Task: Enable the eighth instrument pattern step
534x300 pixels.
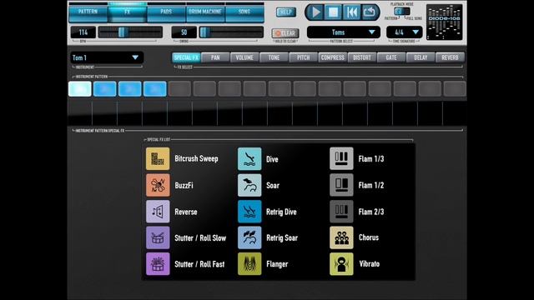Action: point(254,89)
